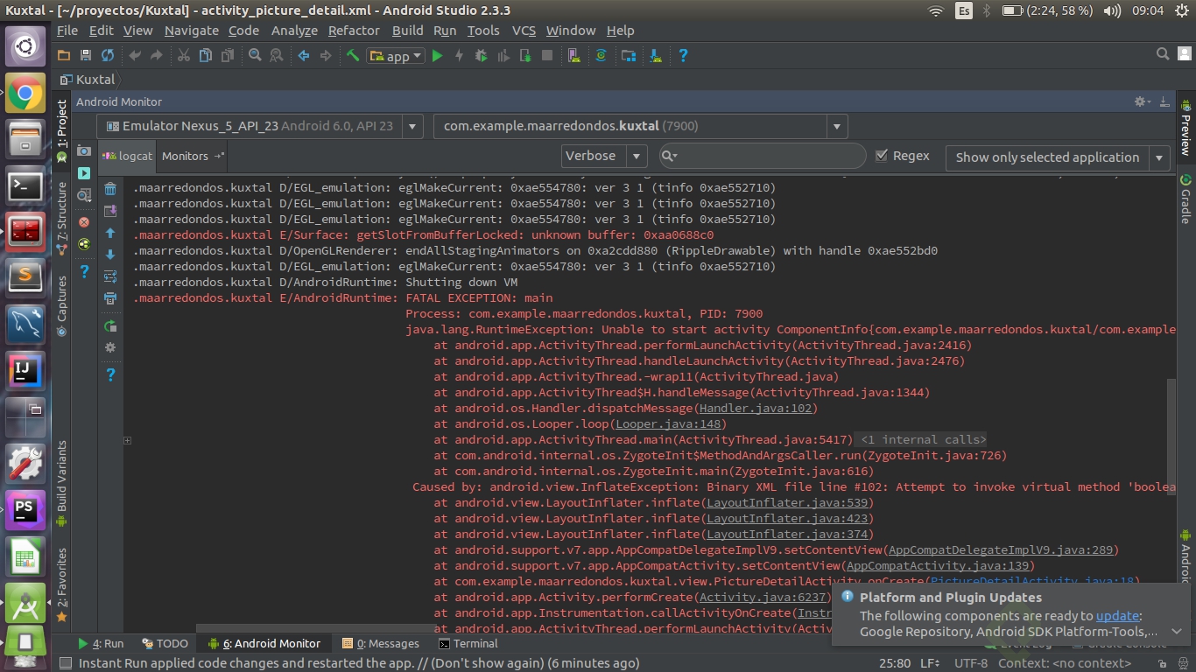The height and width of the screenshot is (672, 1196).
Task: Open the Refactor menu
Action: [354, 31]
